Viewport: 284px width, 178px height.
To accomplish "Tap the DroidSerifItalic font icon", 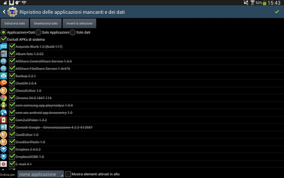I will (4, 142).
